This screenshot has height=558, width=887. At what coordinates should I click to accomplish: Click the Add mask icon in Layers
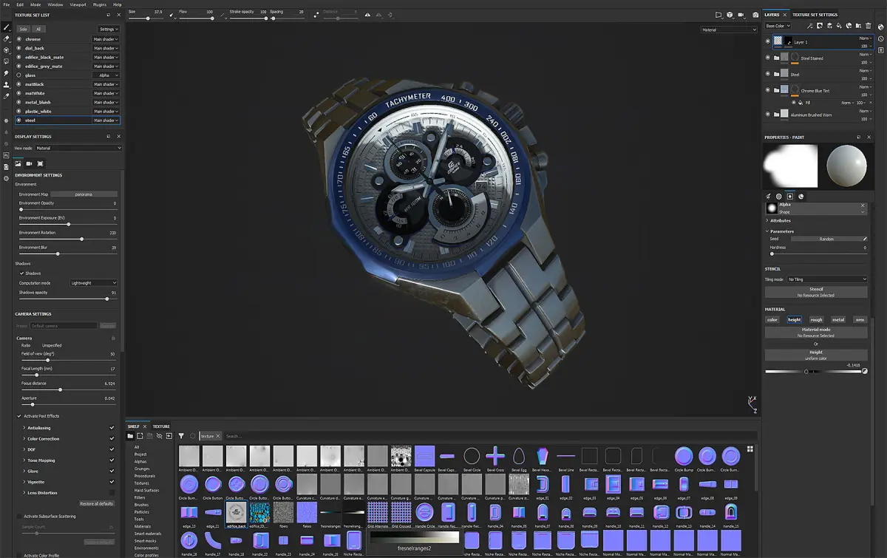point(820,26)
